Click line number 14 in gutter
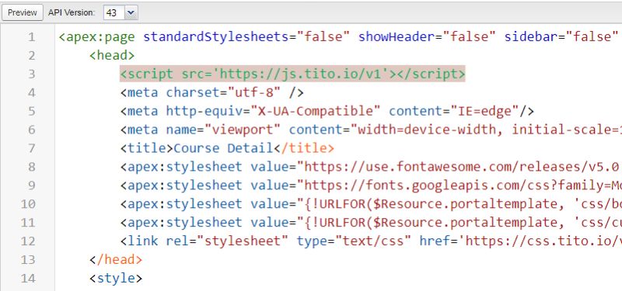 click(28, 279)
